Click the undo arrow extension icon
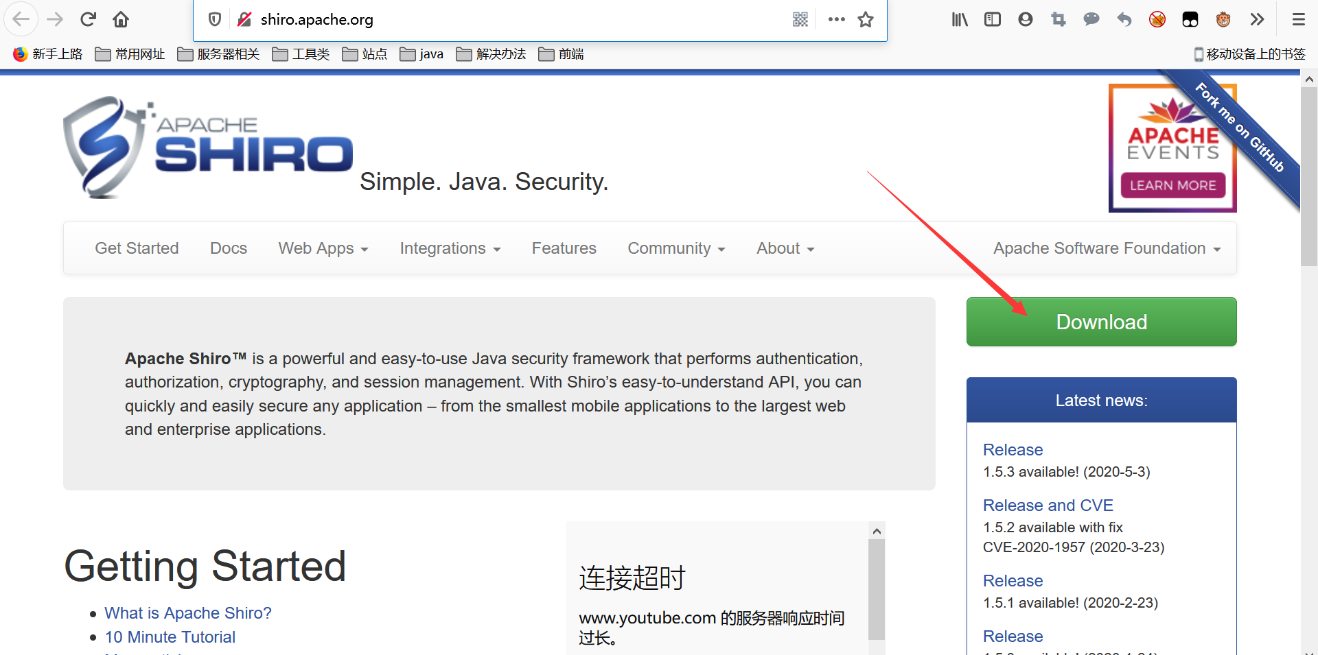The height and width of the screenshot is (655, 1318). [1124, 19]
